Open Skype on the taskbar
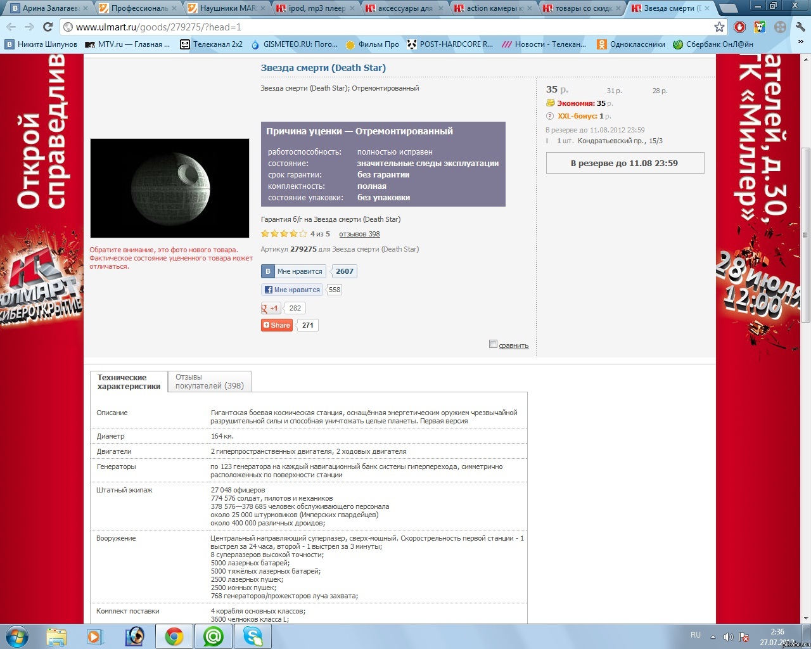The image size is (811, 649). [x=253, y=636]
